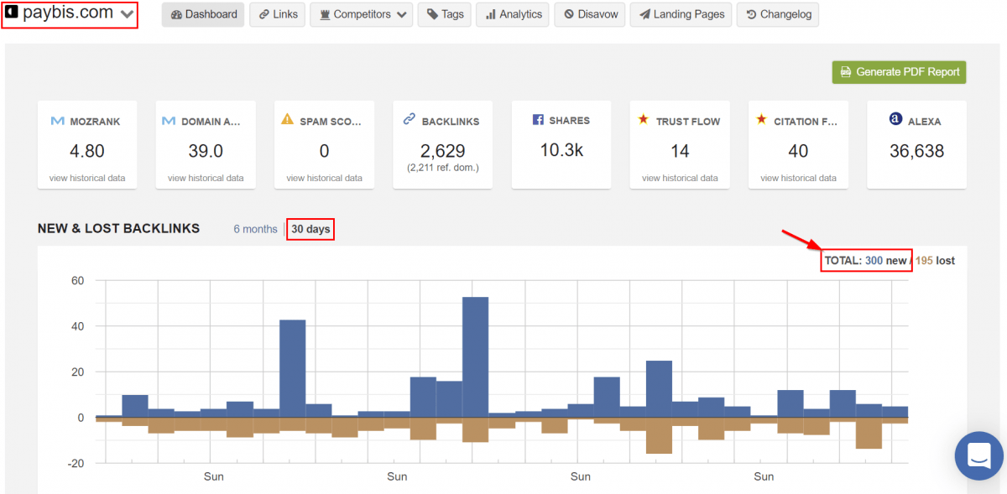Open the chat widget bubble
Screen dimensions: 1007x494
coord(978,455)
